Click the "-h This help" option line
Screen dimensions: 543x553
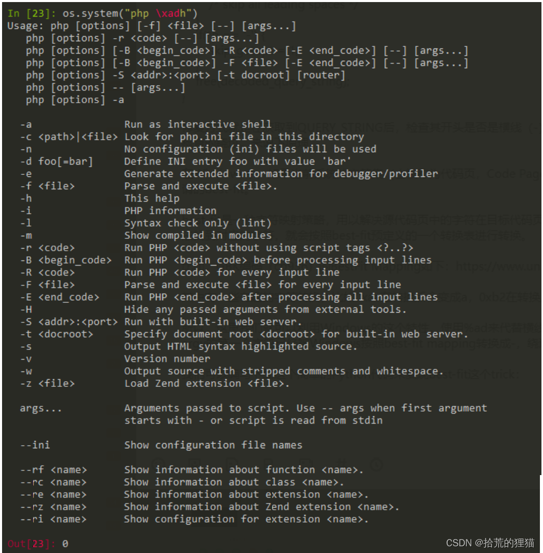click(99, 199)
